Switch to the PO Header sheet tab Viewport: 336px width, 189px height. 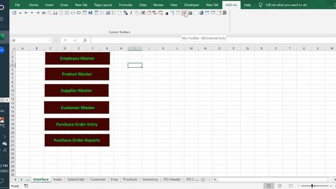[x=172, y=180]
